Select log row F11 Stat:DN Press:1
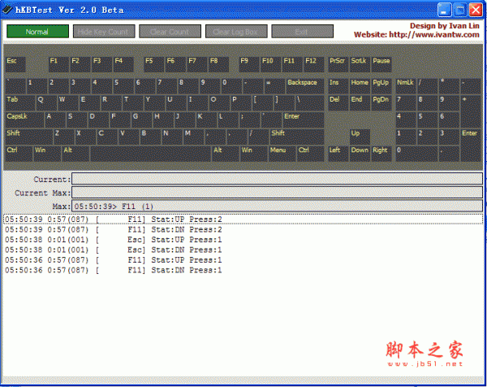This screenshot has width=487, height=387. coord(243,270)
